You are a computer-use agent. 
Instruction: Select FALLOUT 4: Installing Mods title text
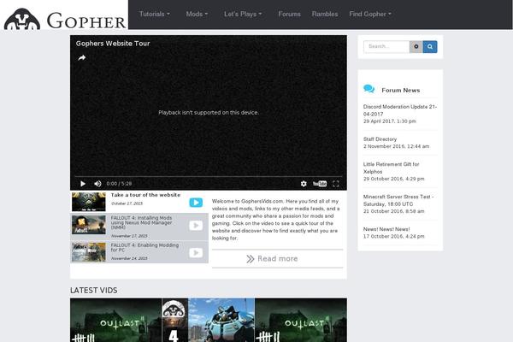click(142, 222)
